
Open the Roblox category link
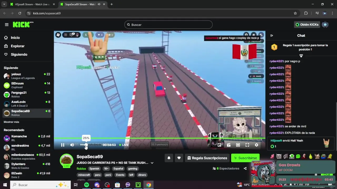pos(81,169)
